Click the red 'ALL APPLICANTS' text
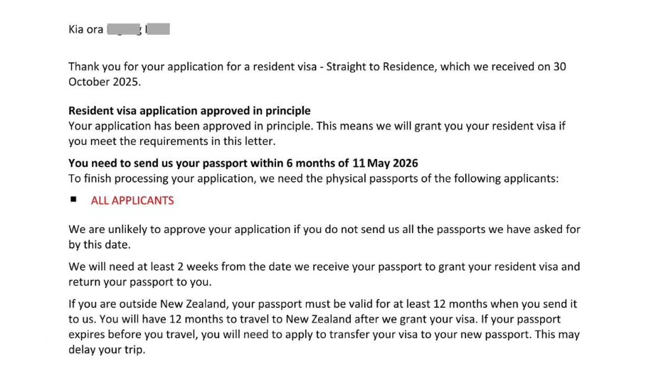This screenshot has width=656, height=368. pyautogui.click(x=132, y=200)
